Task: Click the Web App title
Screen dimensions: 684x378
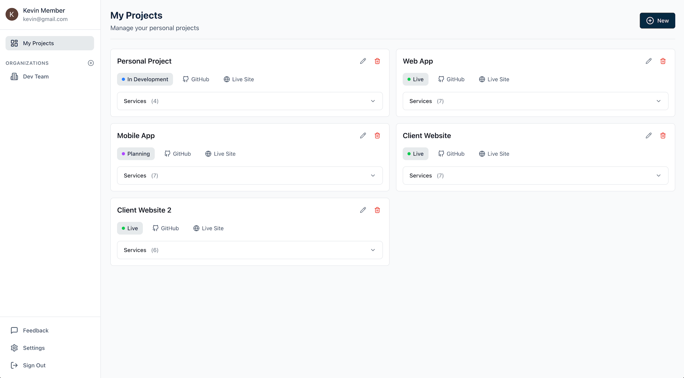Action: 418,61
